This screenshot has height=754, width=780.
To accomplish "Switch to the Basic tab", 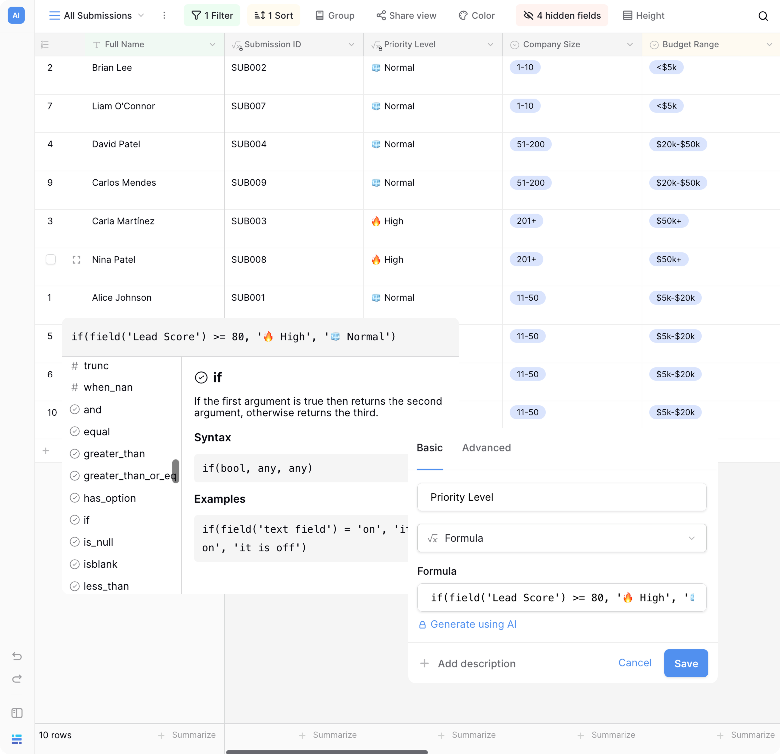I will tap(430, 448).
